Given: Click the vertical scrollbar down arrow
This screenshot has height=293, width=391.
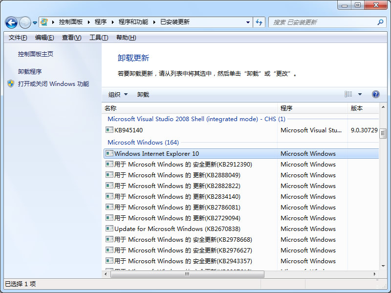Looking at the screenshot, I should (383, 266).
